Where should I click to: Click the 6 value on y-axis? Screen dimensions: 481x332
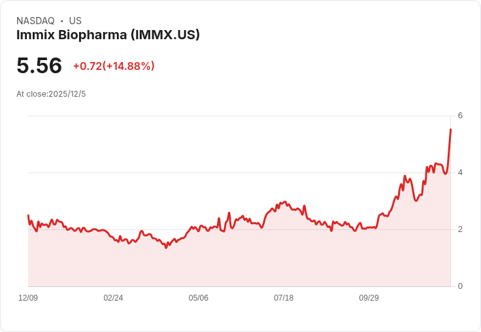coord(461,116)
